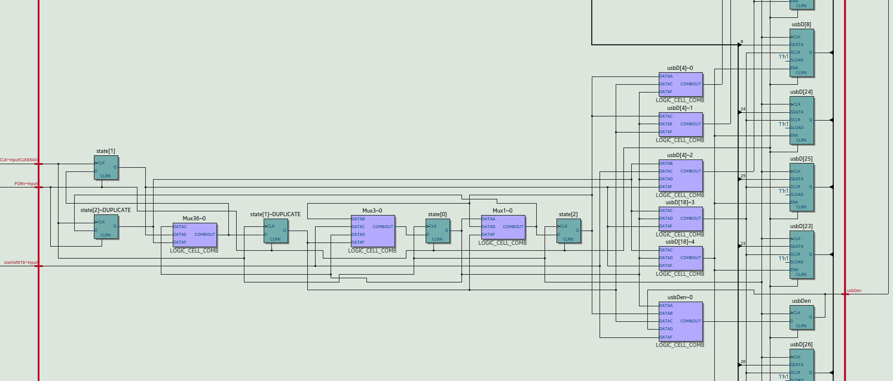
Task: Select the usbD[18]~4 logic cell
Action: coord(680,258)
